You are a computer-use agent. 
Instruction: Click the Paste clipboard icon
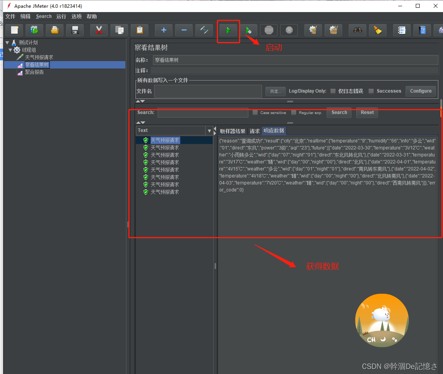click(x=140, y=30)
